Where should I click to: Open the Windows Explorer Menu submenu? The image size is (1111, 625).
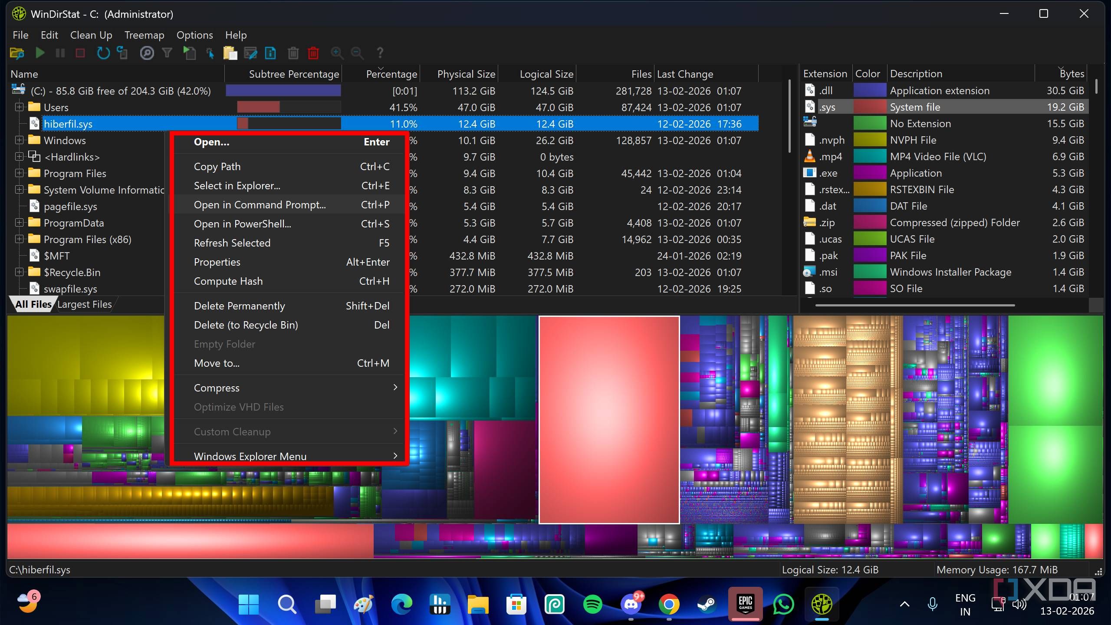click(289, 456)
